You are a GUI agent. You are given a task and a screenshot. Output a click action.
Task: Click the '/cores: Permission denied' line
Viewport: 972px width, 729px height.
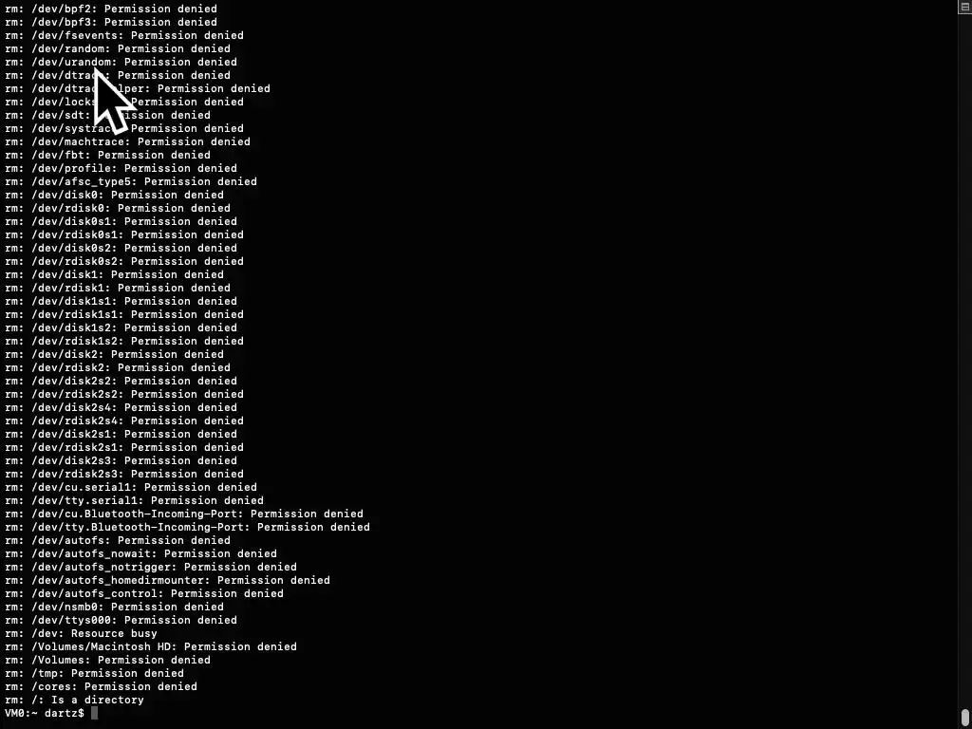click(101, 686)
